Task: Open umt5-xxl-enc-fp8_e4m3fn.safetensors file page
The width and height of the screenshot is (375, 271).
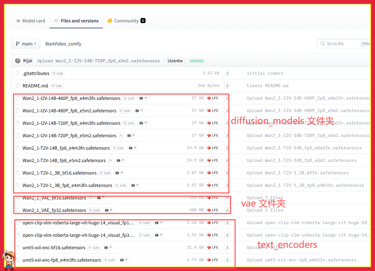Action: point(62,260)
